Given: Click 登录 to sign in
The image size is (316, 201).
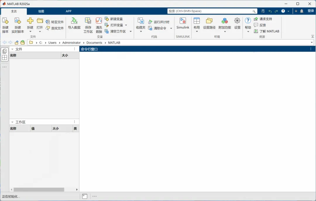Looking at the screenshot, I should [310, 11].
